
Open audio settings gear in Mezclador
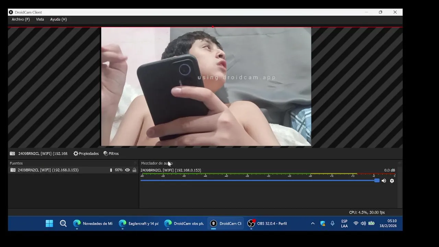click(392, 181)
